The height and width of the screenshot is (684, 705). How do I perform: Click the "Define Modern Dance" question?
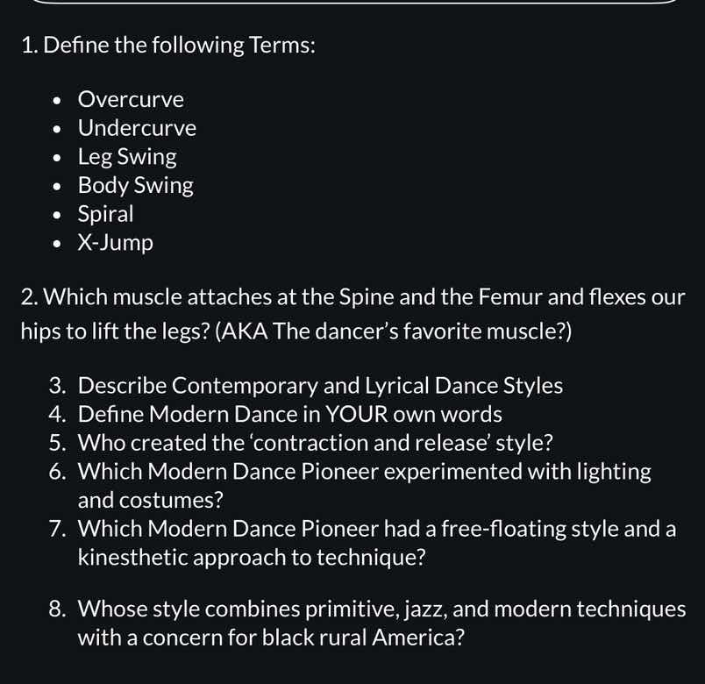coord(289,414)
